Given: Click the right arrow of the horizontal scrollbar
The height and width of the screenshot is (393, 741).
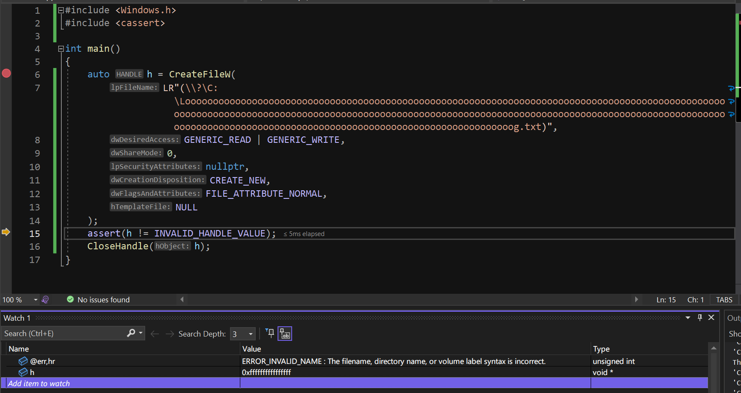Looking at the screenshot, I should pos(636,299).
